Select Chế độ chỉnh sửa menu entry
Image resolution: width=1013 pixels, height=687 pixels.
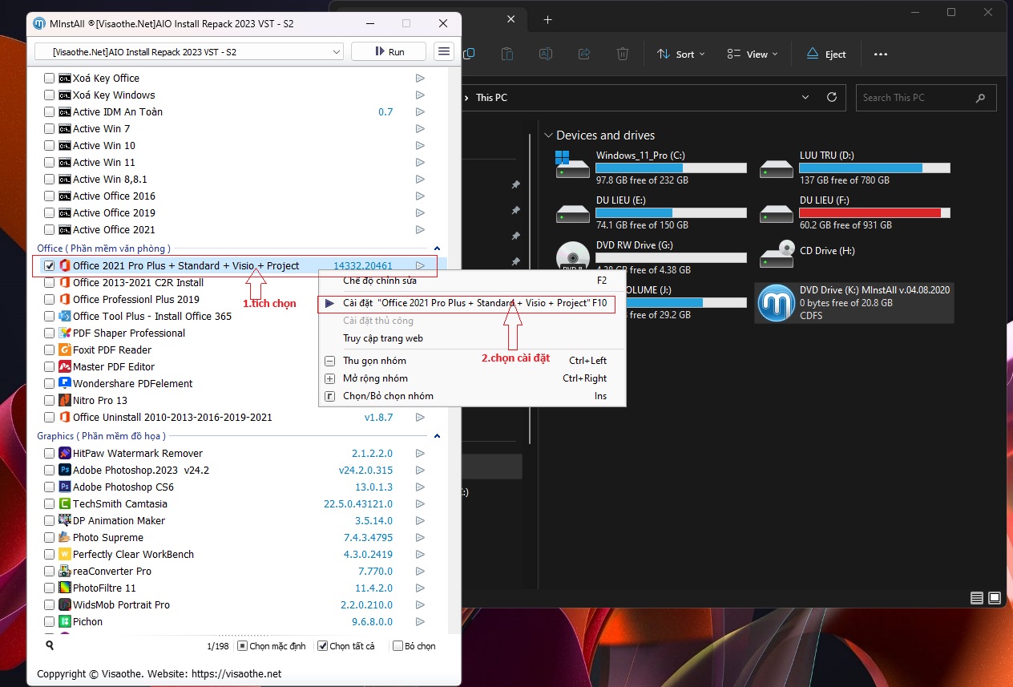(472, 281)
